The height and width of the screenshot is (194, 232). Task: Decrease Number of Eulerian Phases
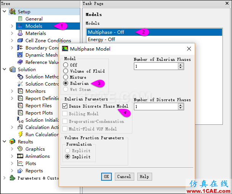[181, 68]
